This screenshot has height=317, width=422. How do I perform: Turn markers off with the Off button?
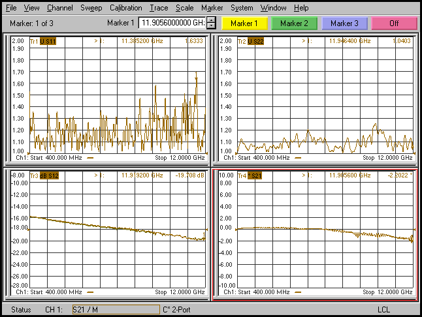[394, 23]
